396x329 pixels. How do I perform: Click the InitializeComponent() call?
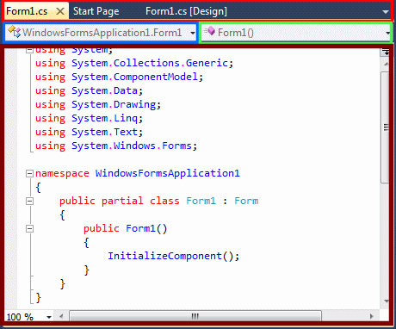173,256
